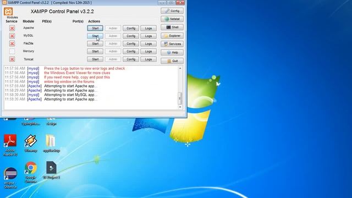This screenshot has width=352, height=198.
Task: Select the Winamp desktop icon
Action: [x=31, y=144]
